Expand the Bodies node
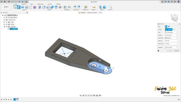 (x=4, y=24)
